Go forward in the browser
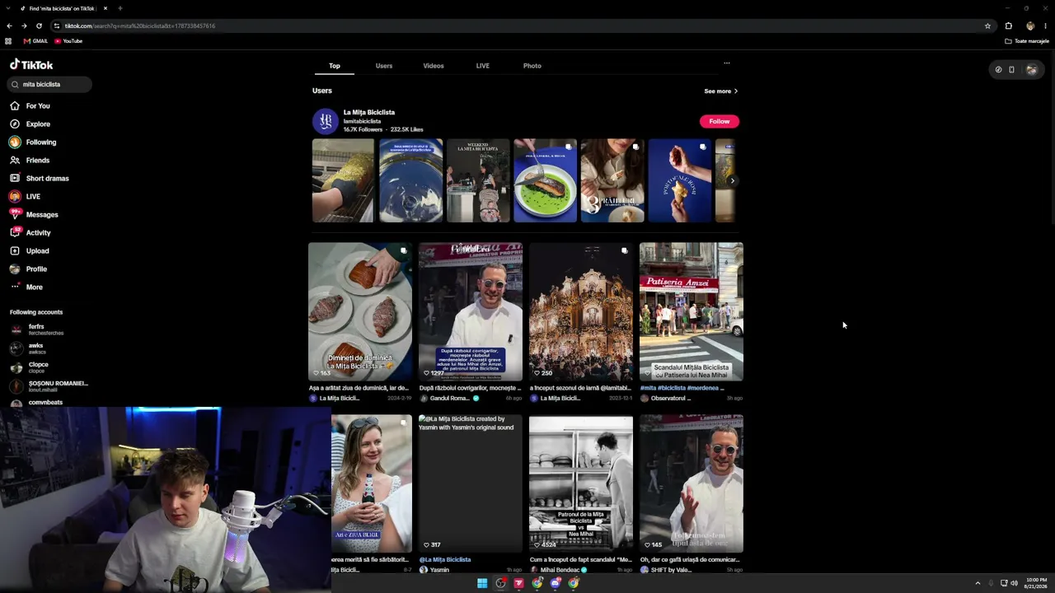The height and width of the screenshot is (593, 1055). [24, 26]
